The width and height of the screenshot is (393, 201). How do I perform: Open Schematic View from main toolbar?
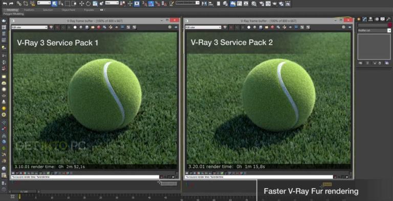246,4
